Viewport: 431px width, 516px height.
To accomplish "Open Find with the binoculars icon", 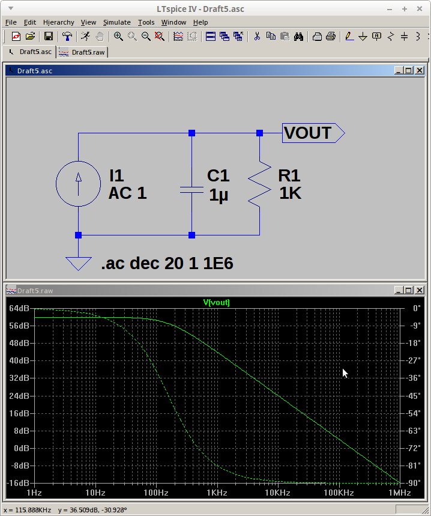I will pos(298,36).
